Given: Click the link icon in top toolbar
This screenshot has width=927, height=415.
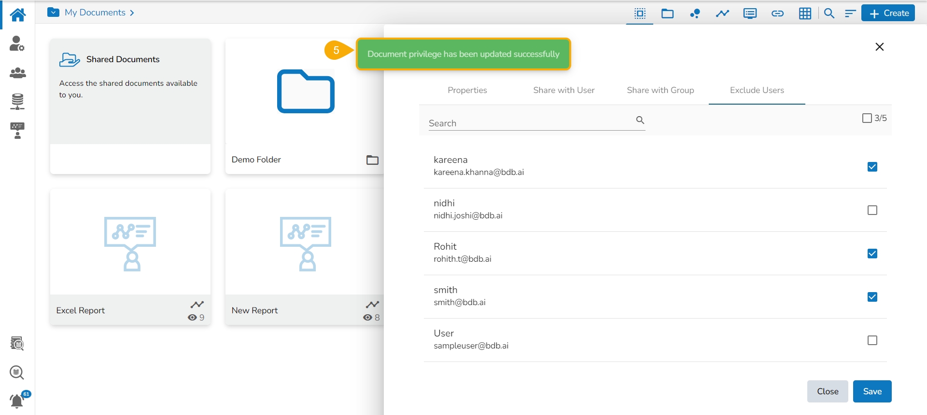Looking at the screenshot, I should click(x=777, y=13).
